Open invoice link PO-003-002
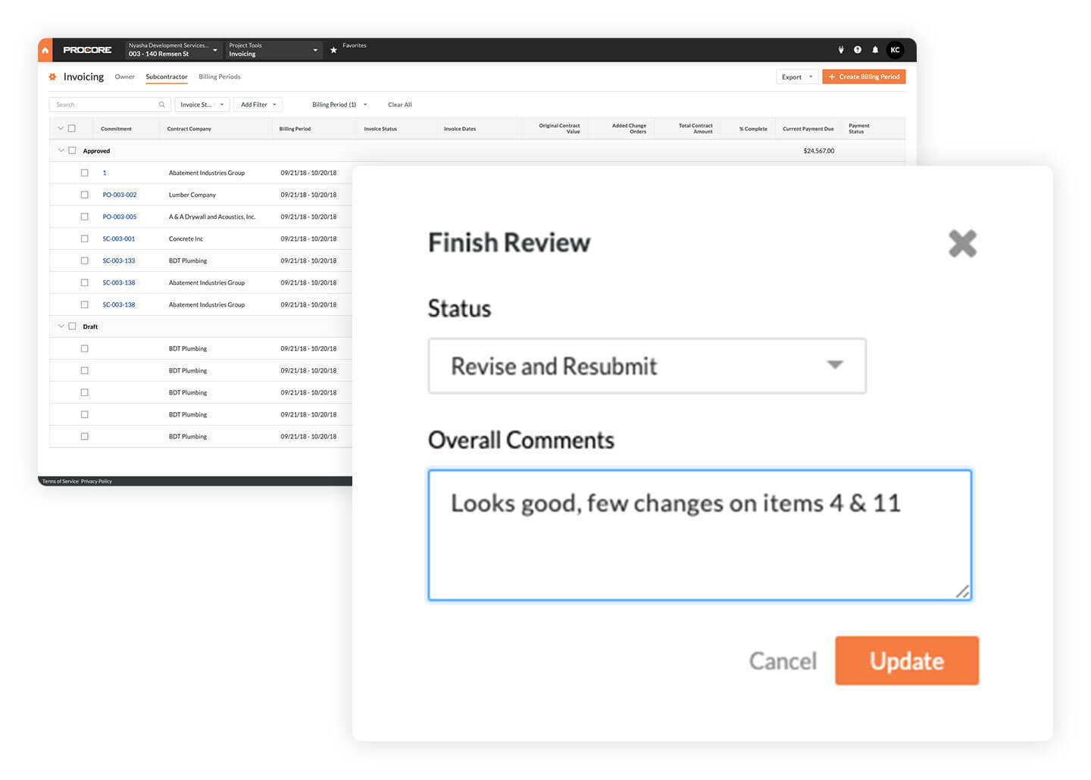Screen dimensions: 1091x780 click(119, 195)
